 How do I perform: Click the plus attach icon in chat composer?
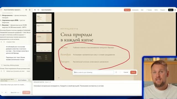click(x=2, y=92)
